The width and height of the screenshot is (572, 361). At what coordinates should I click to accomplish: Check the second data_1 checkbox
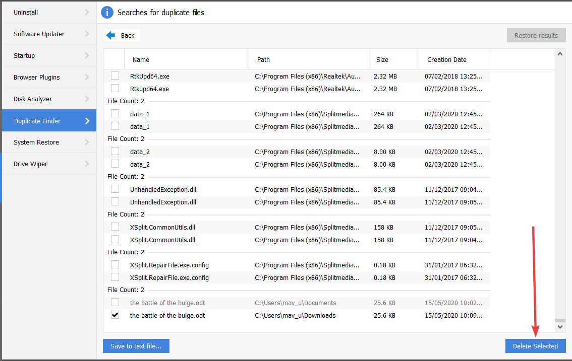pyautogui.click(x=115, y=126)
